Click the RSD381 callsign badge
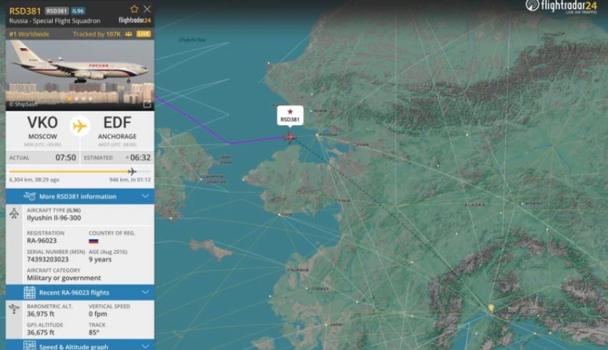608x350 pixels. pos(57,11)
